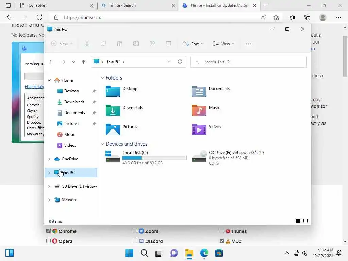Click the Edge profile avatar button

coord(323,17)
